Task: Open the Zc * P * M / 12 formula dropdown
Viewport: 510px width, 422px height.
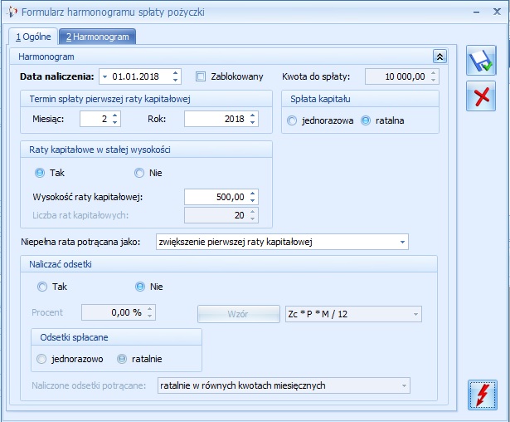Action: tap(415, 314)
